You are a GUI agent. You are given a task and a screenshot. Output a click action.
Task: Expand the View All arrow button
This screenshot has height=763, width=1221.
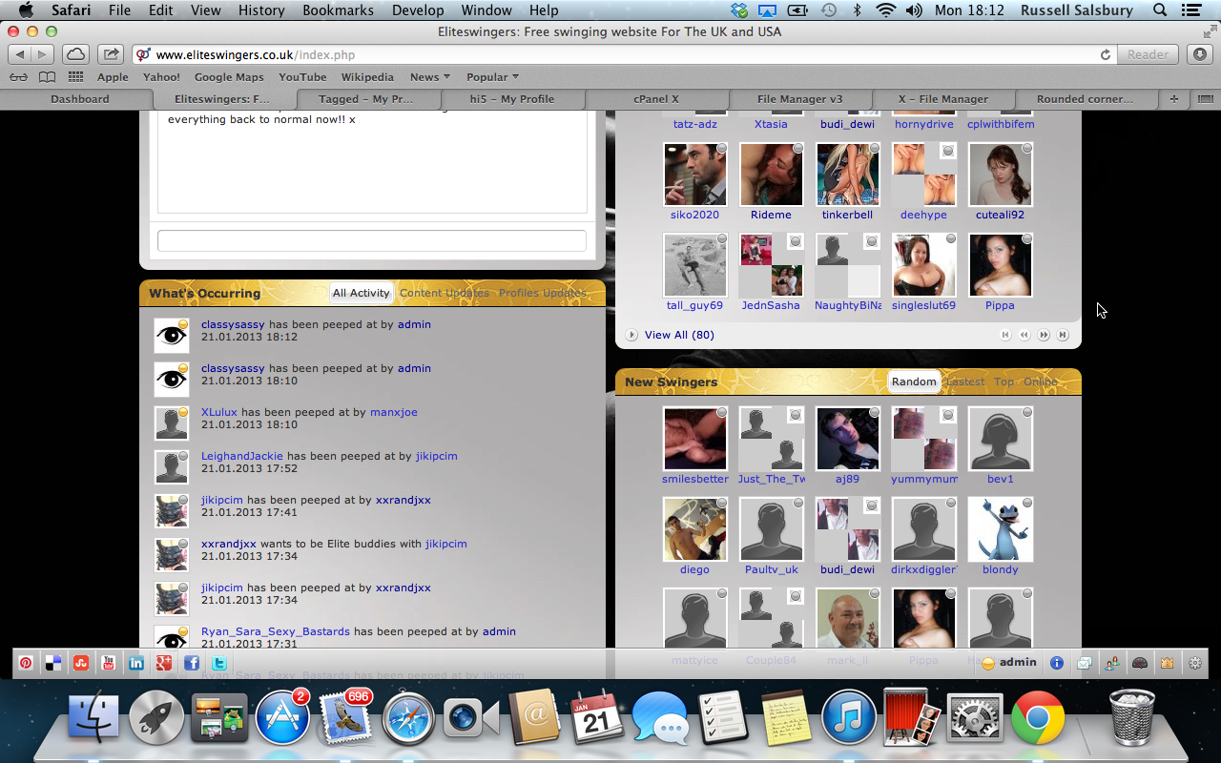(x=631, y=335)
